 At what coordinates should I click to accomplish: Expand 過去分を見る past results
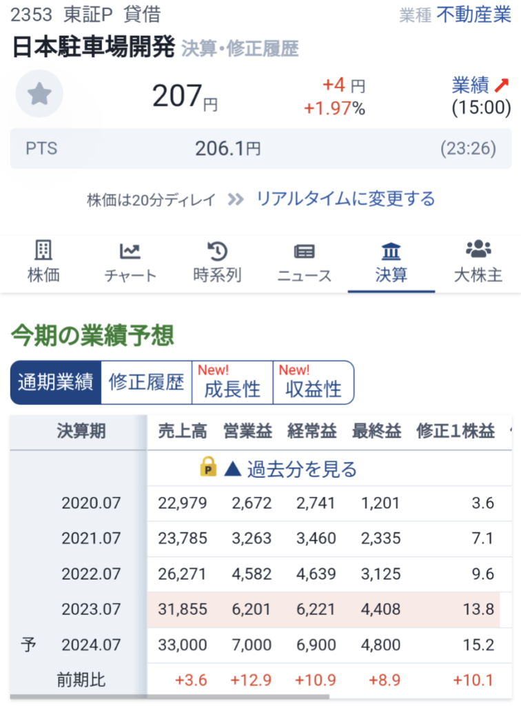pos(291,470)
